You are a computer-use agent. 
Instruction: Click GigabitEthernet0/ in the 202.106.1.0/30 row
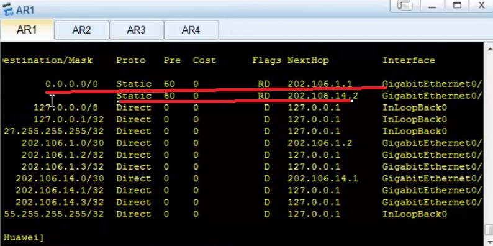pyautogui.click(x=432, y=143)
